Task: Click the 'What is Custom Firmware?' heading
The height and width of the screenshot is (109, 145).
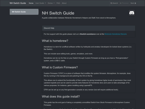Action: (60, 67)
